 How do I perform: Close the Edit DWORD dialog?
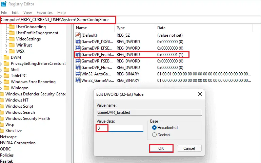tap(200, 94)
